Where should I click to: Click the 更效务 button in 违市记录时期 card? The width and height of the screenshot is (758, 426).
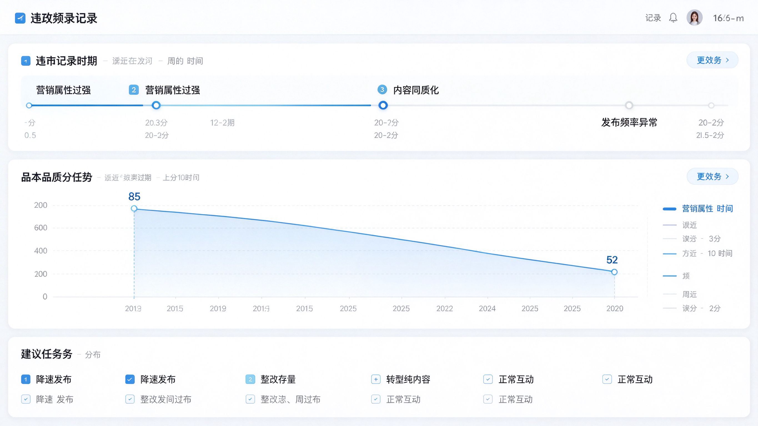712,60
